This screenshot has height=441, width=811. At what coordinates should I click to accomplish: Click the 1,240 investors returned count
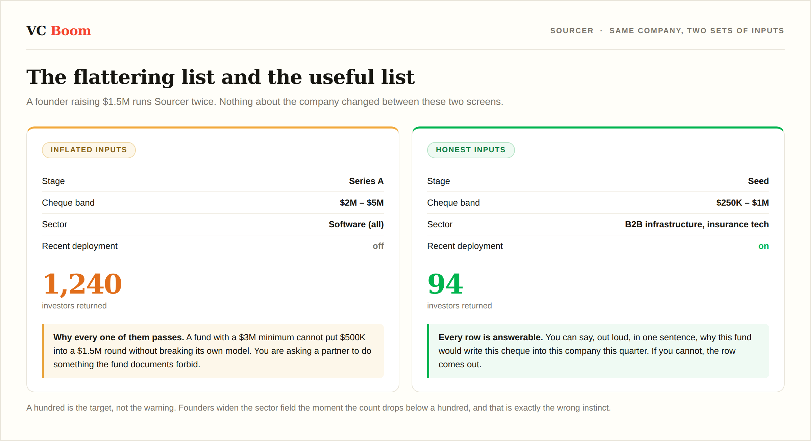click(83, 283)
